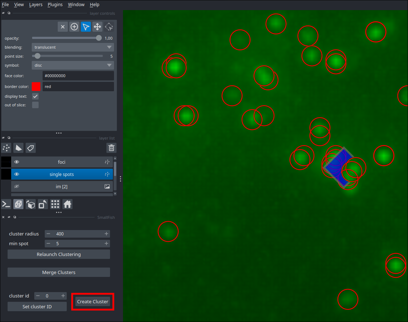Screen dimensions: 408x322
Task: Decrease min spot value
Action: (x=48, y=243)
